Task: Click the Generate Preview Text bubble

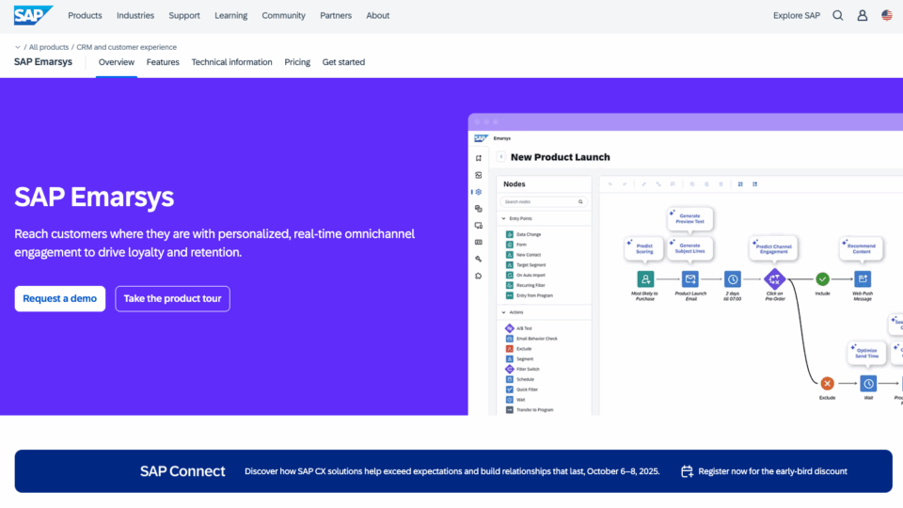Action: click(x=689, y=219)
